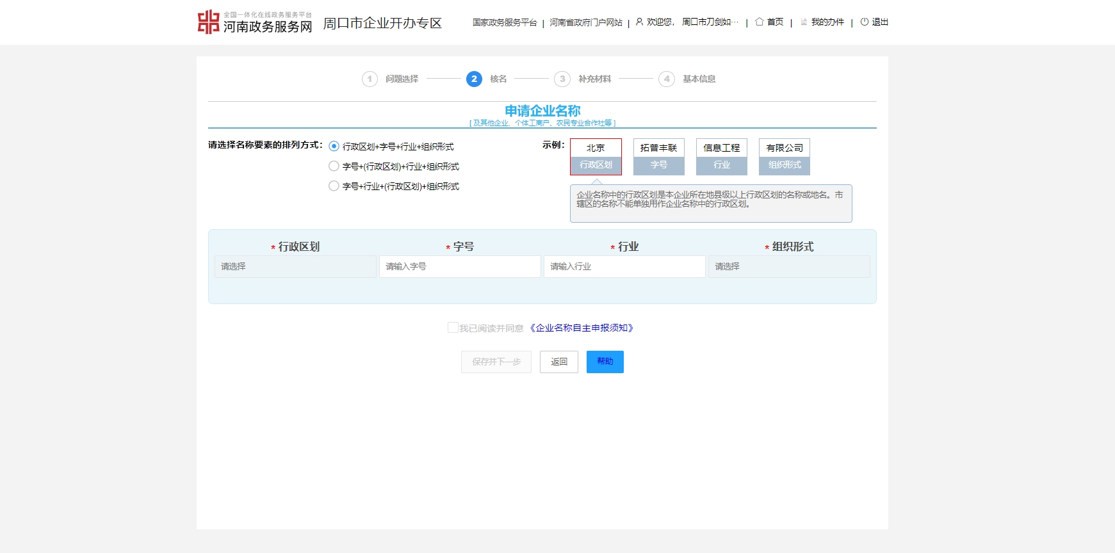Click the 返回 button
Screen dimensions: 1115x553
pos(559,362)
